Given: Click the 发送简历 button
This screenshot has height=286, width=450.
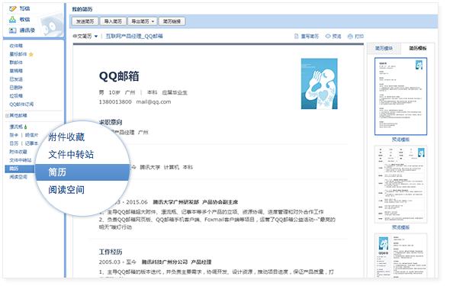Looking at the screenshot, I should pyautogui.click(x=85, y=21).
